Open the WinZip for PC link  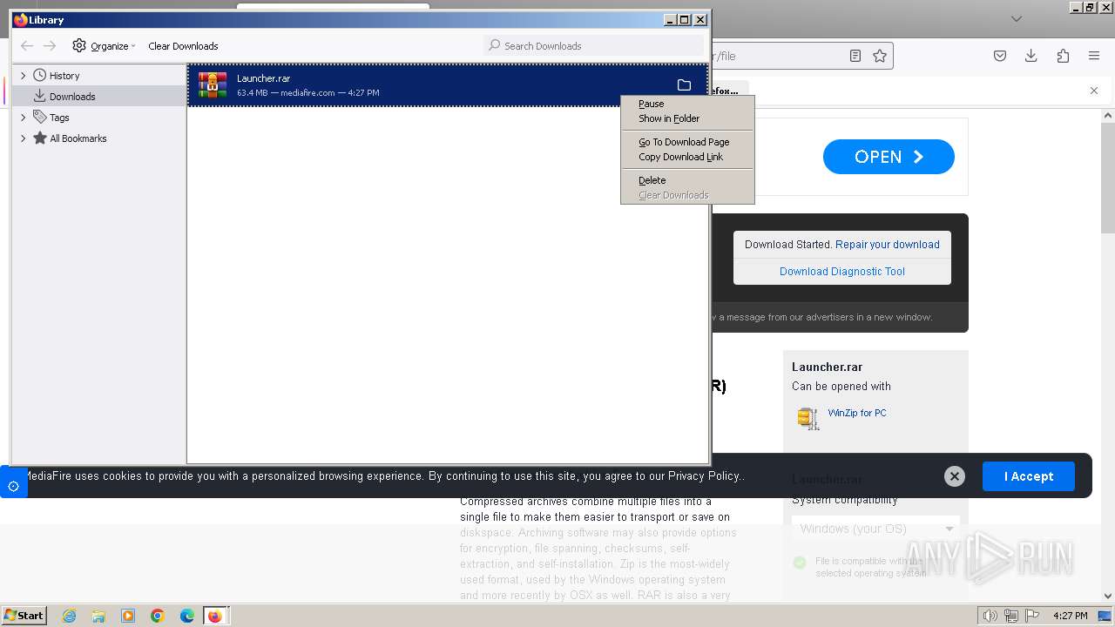(857, 413)
